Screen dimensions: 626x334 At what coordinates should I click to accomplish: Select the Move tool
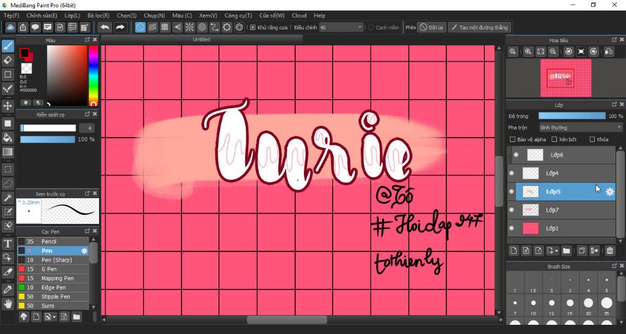[7, 106]
